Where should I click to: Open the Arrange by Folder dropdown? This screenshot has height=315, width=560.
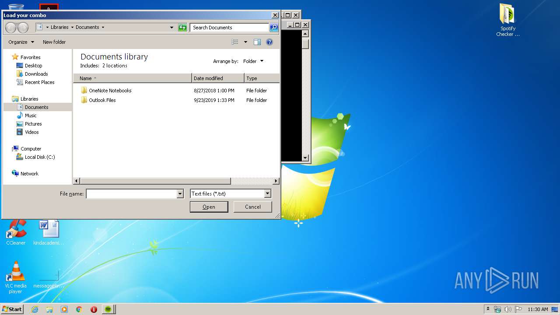(253, 61)
